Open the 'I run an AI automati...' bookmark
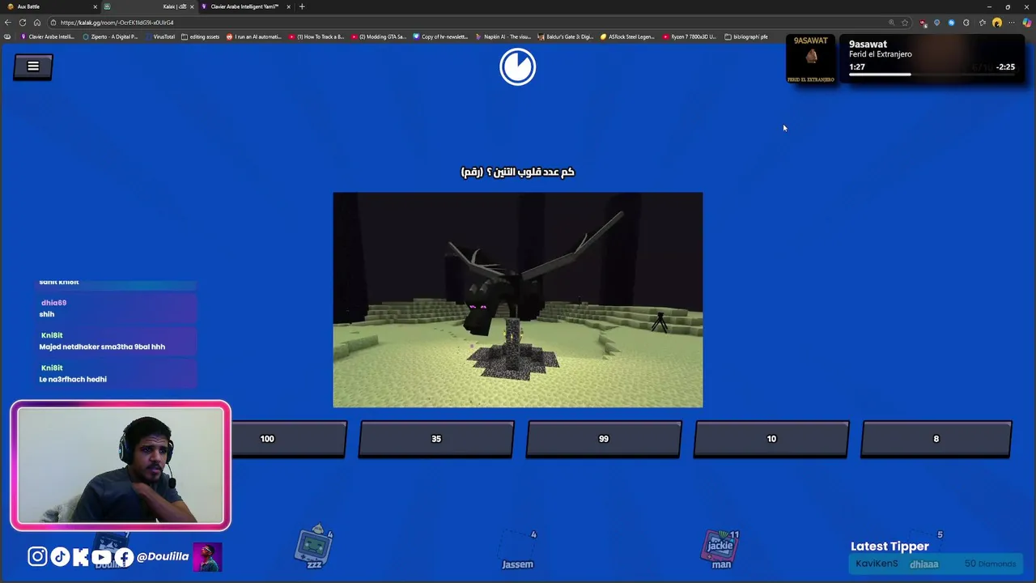This screenshot has height=583, width=1036. click(x=254, y=36)
